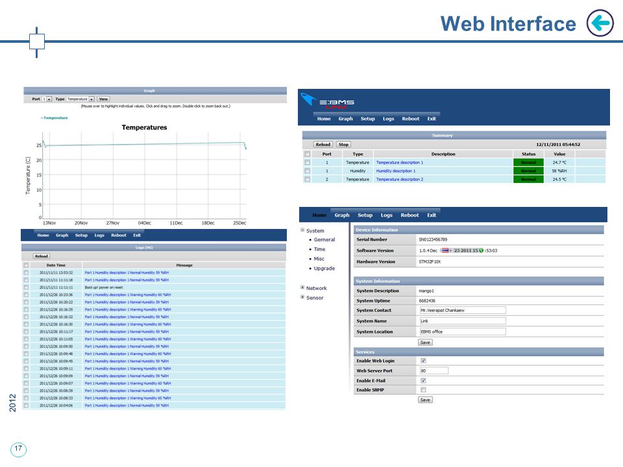Screen dimensions: 623x467
Task: Click Reload in the Logs panel
Action: coord(42,256)
